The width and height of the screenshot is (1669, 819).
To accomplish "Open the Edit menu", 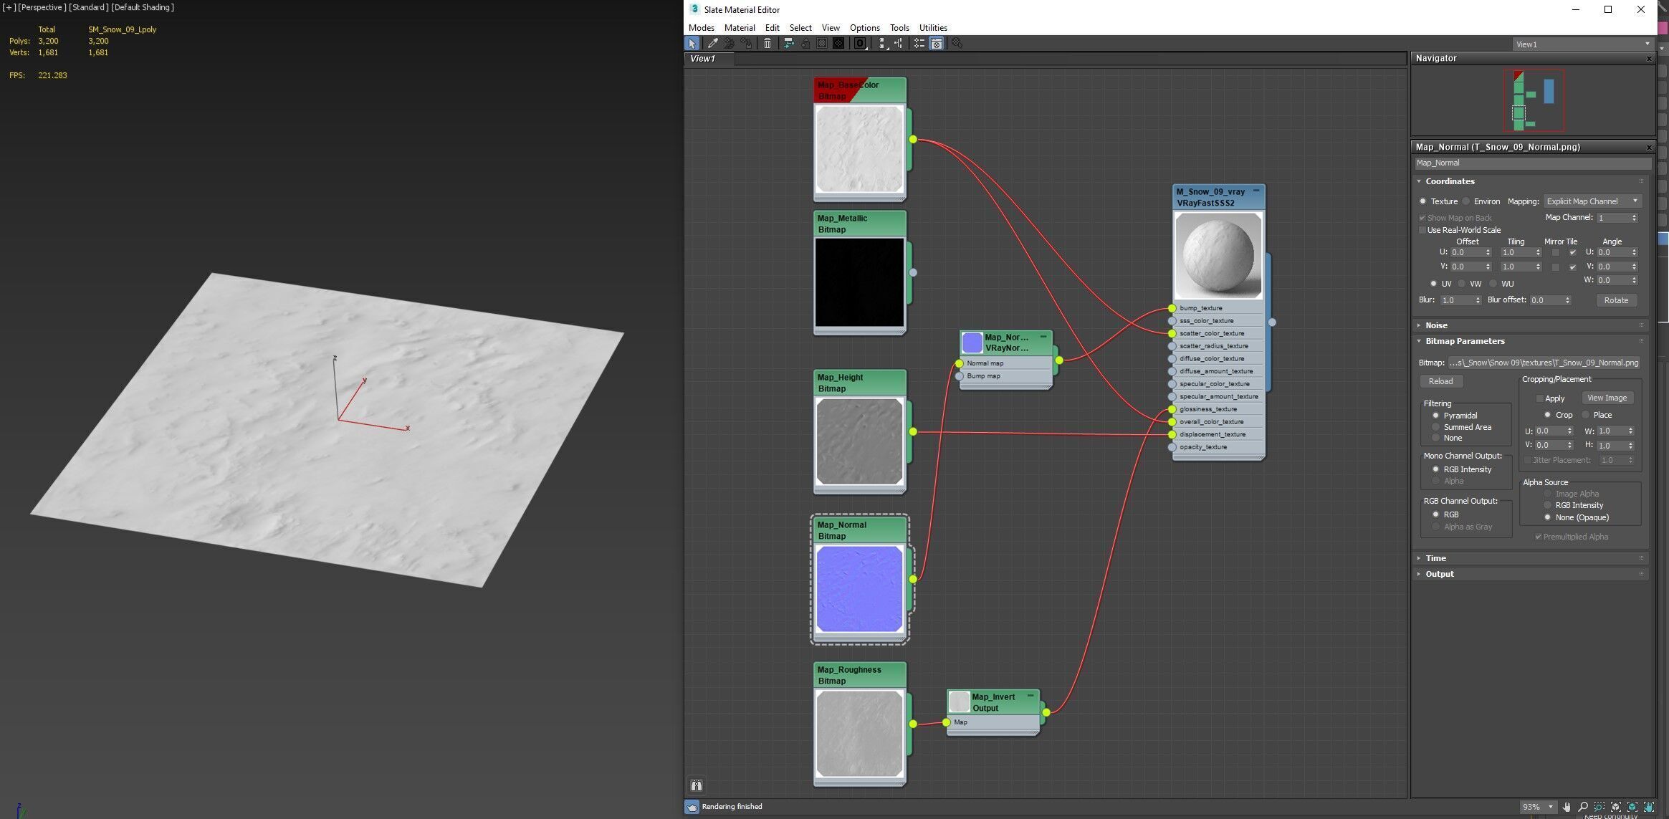I will tap(772, 28).
